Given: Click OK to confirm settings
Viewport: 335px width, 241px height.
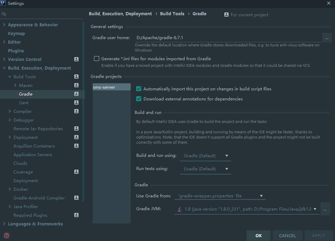Looking at the screenshot, I should click(259, 235).
